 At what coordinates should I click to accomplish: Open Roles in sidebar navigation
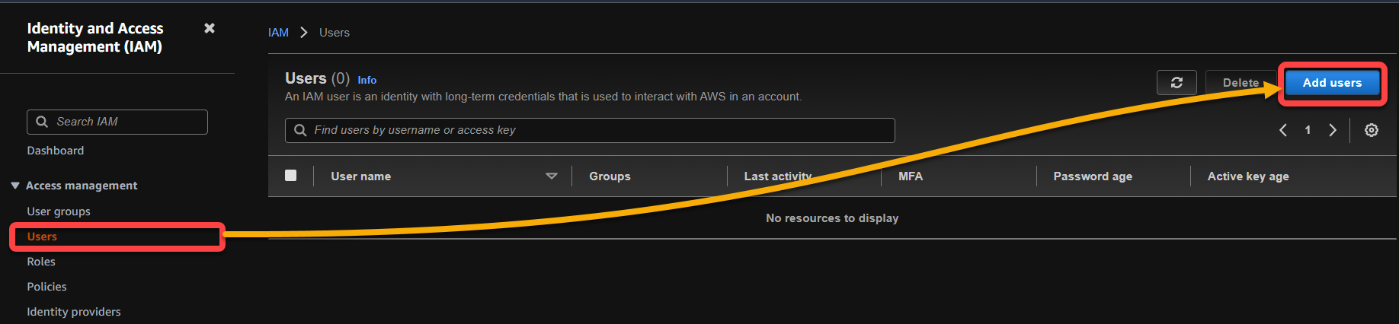point(41,262)
